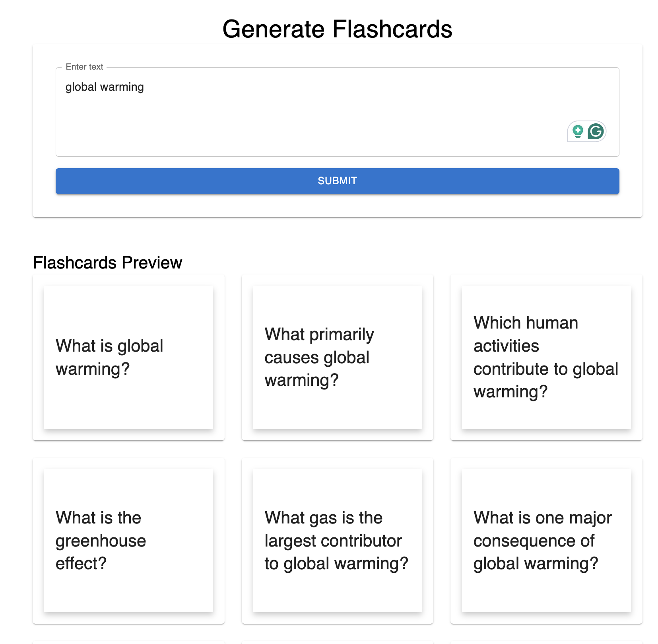Click the partially visible bottom-left flashcard edge
Screen dimensions: 658x644
click(x=128, y=642)
